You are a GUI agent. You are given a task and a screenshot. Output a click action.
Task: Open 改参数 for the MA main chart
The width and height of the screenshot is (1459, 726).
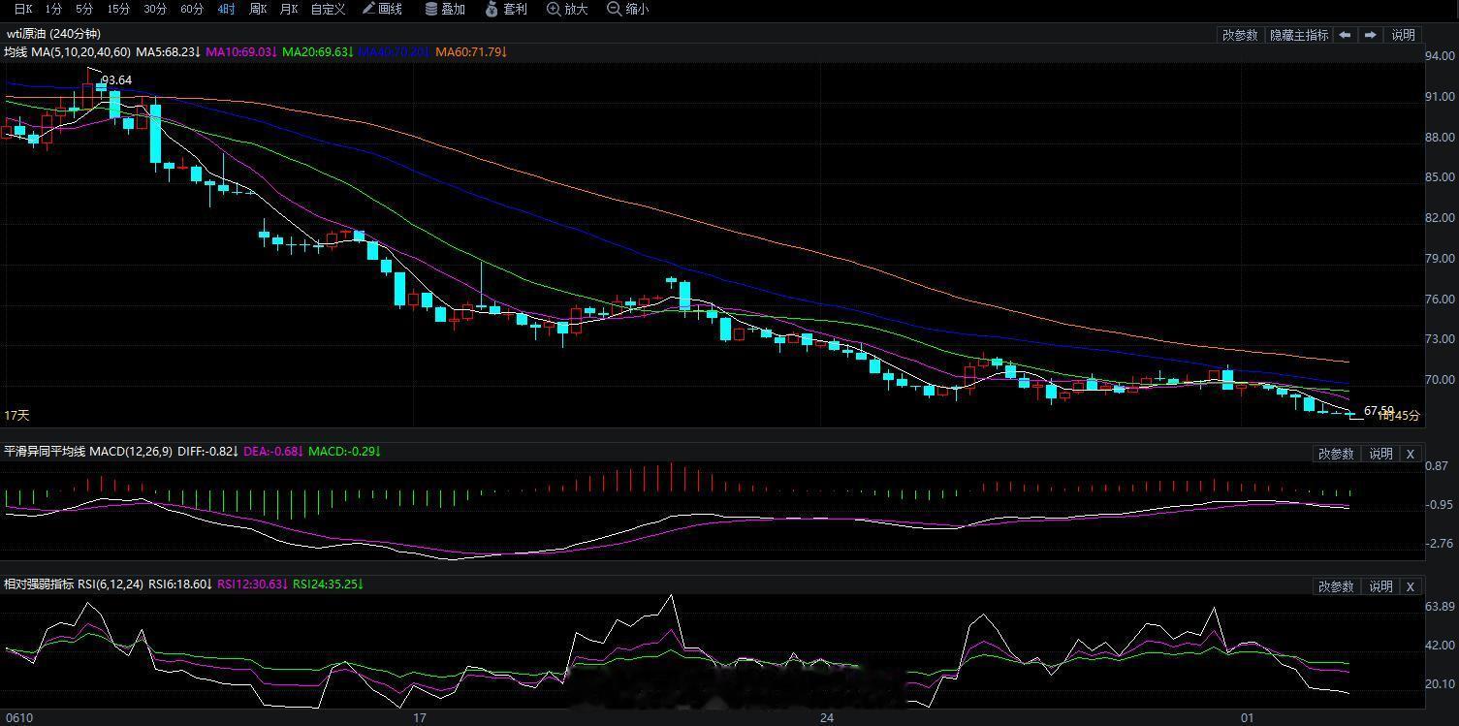(x=1240, y=35)
